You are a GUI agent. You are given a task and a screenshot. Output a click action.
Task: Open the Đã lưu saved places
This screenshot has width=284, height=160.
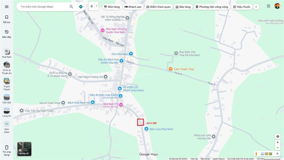coord(7,19)
